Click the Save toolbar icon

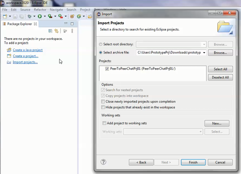coord(15,16)
